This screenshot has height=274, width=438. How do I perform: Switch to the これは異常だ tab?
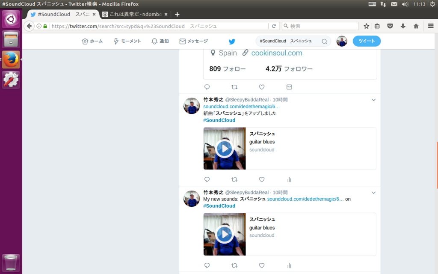135,14
